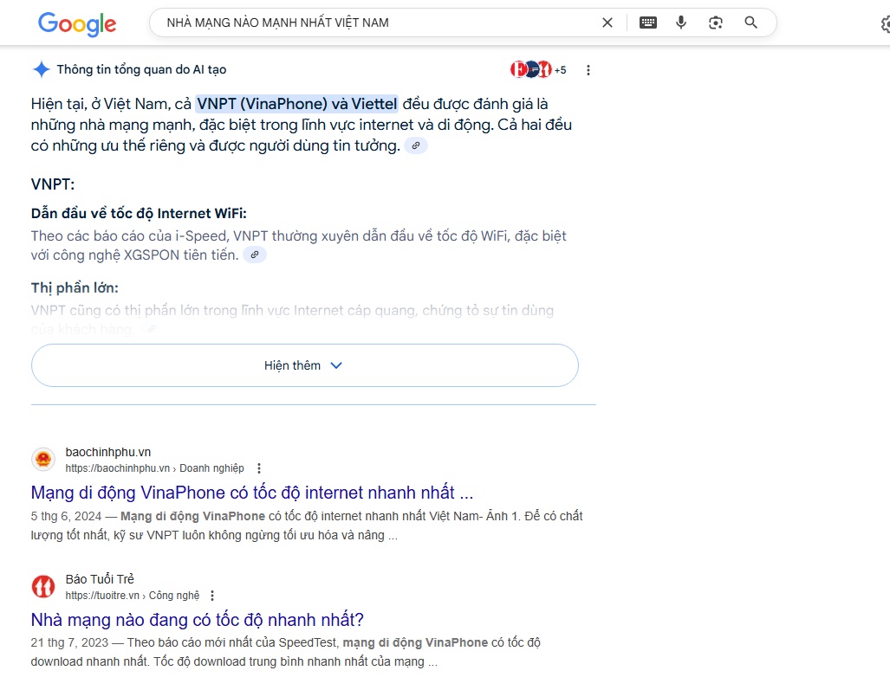Expand AI overview with Hiện thêm
The width and height of the screenshot is (890, 677).
[x=304, y=365]
